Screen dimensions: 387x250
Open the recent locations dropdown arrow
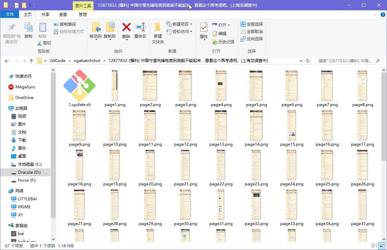coord(24,61)
